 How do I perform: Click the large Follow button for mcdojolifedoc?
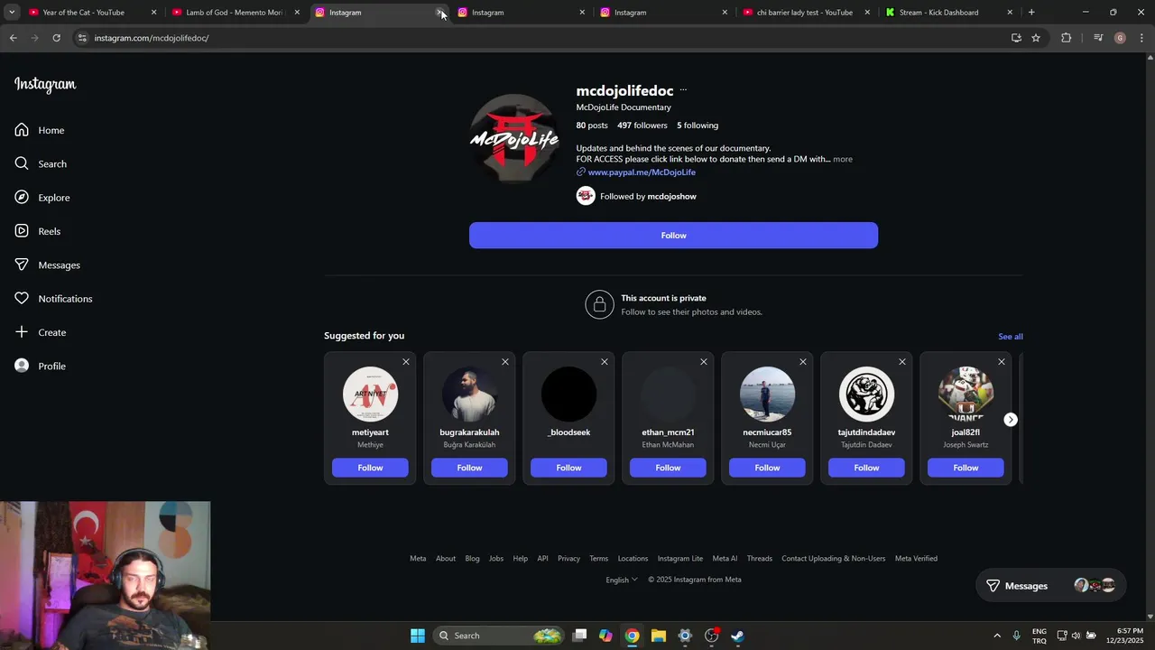tap(673, 235)
